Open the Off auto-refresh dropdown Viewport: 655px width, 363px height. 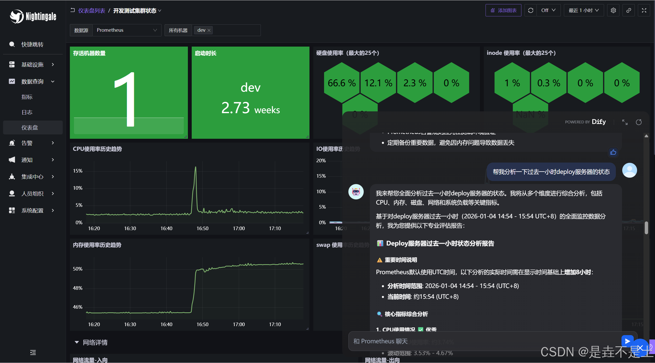point(548,10)
